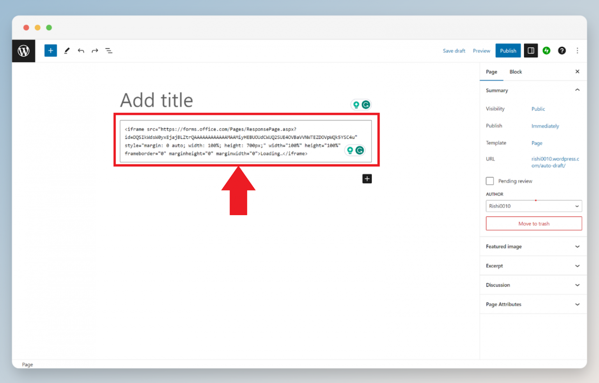Image resolution: width=599 pixels, height=383 pixels.
Task: Select the editing Tools pencil icon
Action: point(66,51)
